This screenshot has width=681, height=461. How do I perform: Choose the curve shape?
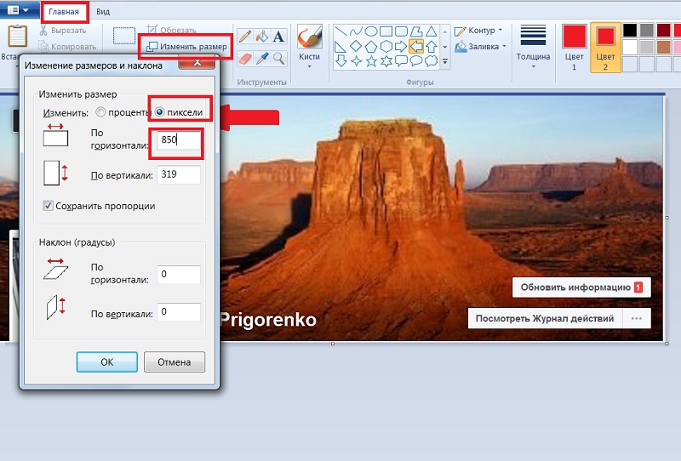(x=356, y=31)
